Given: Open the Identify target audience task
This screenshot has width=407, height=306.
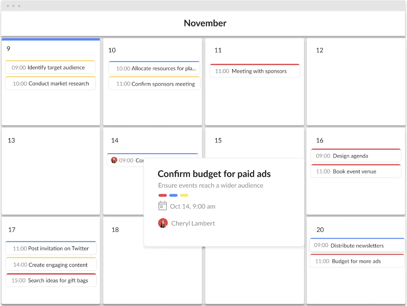Looking at the screenshot, I should [50, 67].
